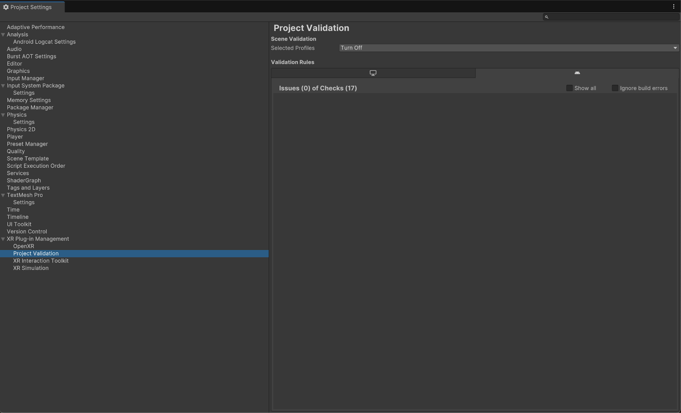Viewport: 681px width, 413px height.
Task: Click in the settings search field
Action: 613,17
